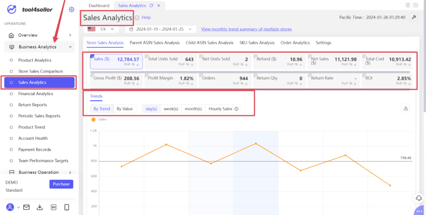Click the Business Analytics monitor icon
Viewport: 426px width, 215px height.
pyautogui.click(x=12, y=47)
